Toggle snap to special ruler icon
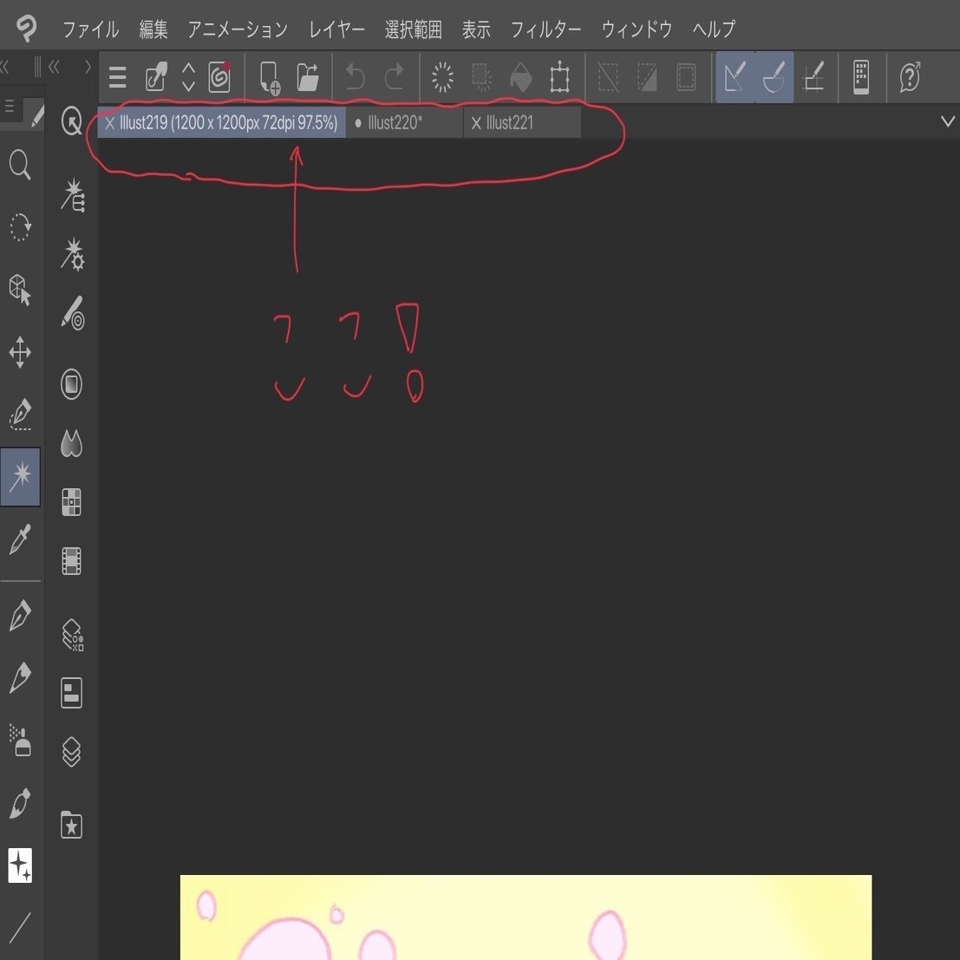Image resolution: width=960 pixels, height=960 pixels. click(x=774, y=77)
